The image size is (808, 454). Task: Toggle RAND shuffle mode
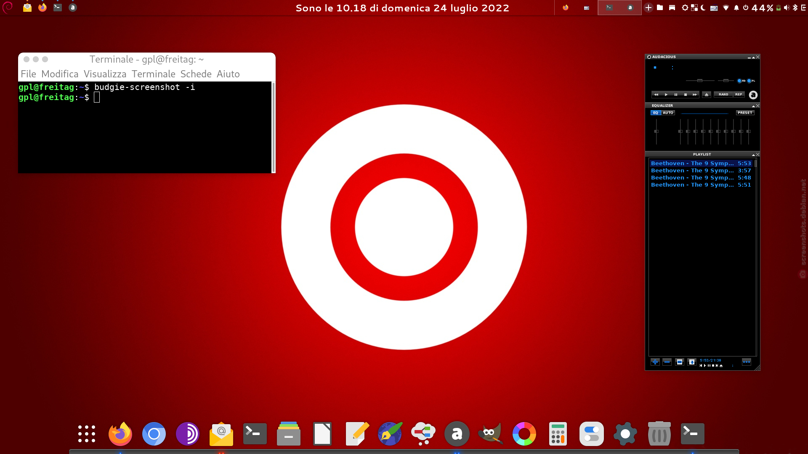click(x=723, y=95)
